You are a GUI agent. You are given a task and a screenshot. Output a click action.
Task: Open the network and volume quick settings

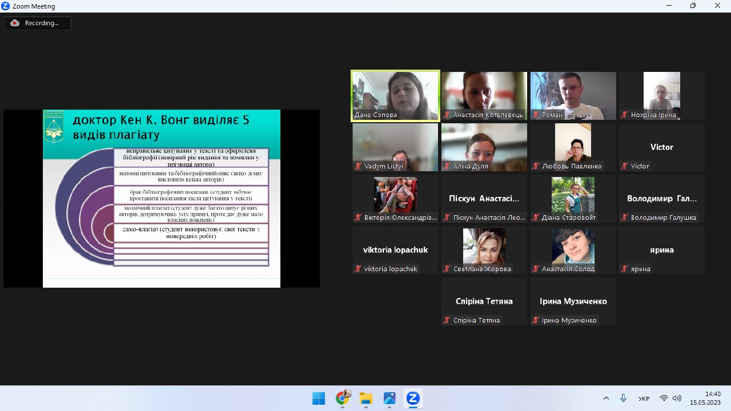pyautogui.click(x=670, y=398)
